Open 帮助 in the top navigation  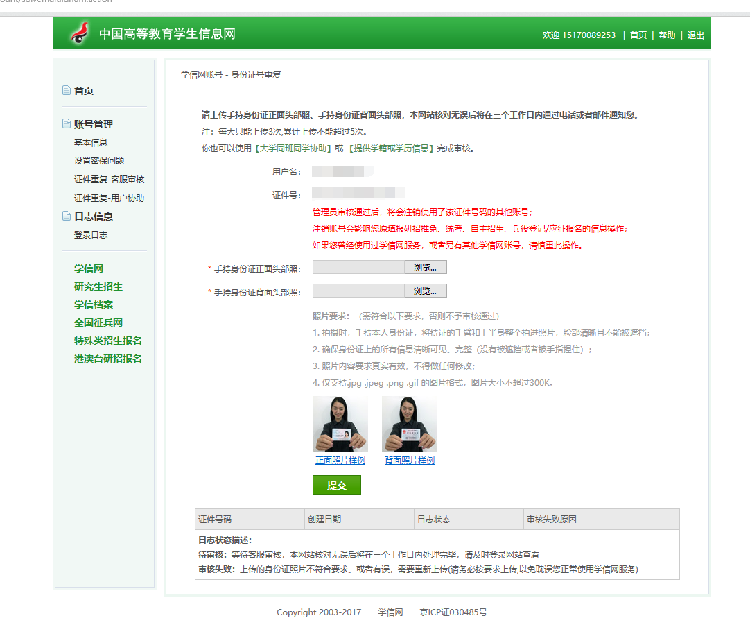click(666, 34)
